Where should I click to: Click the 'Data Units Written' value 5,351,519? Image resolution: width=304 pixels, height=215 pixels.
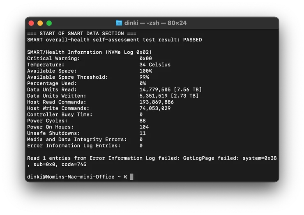tap(153, 96)
